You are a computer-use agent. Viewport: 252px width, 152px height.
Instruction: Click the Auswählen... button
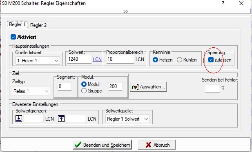click(x=149, y=87)
